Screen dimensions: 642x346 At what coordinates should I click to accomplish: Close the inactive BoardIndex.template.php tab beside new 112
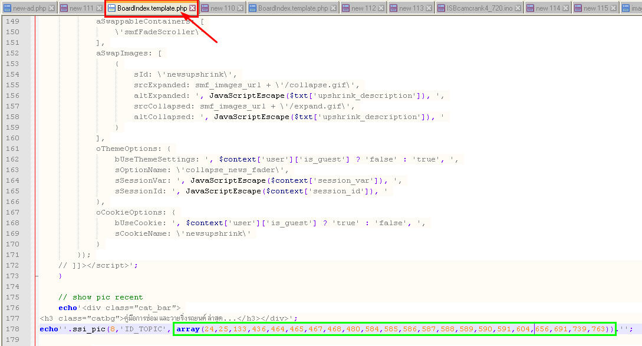[333, 8]
